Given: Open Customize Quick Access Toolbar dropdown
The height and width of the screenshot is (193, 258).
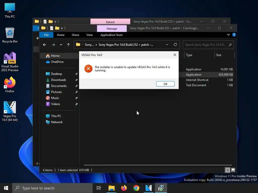Looking at the screenshot, I should tap(62, 28).
